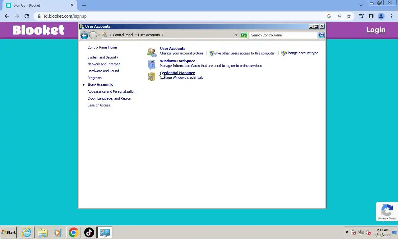Bookmark this page with the star icon
This screenshot has width=398, height=239.
point(349,16)
